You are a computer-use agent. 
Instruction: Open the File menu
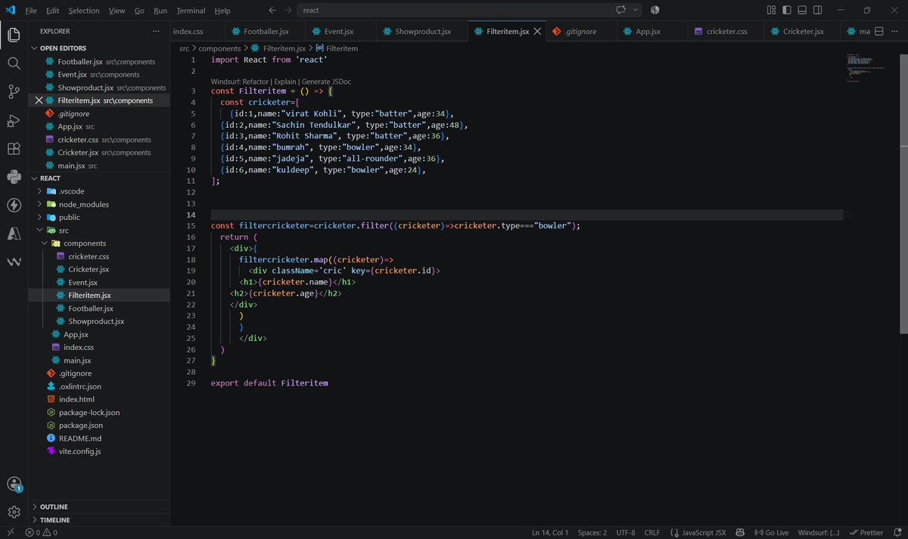pyautogui.click(x=30, y=11)
